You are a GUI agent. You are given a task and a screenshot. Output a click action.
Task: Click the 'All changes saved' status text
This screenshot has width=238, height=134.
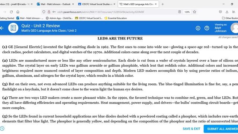(x=228, y=37)
